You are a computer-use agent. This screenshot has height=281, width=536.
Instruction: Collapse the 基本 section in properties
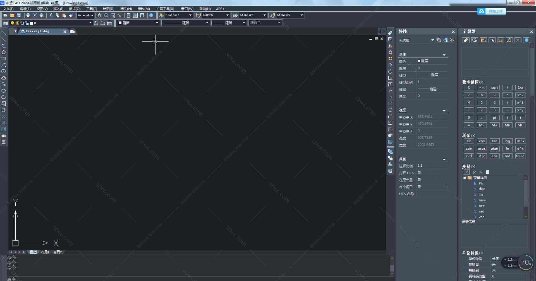click(444, 55)
